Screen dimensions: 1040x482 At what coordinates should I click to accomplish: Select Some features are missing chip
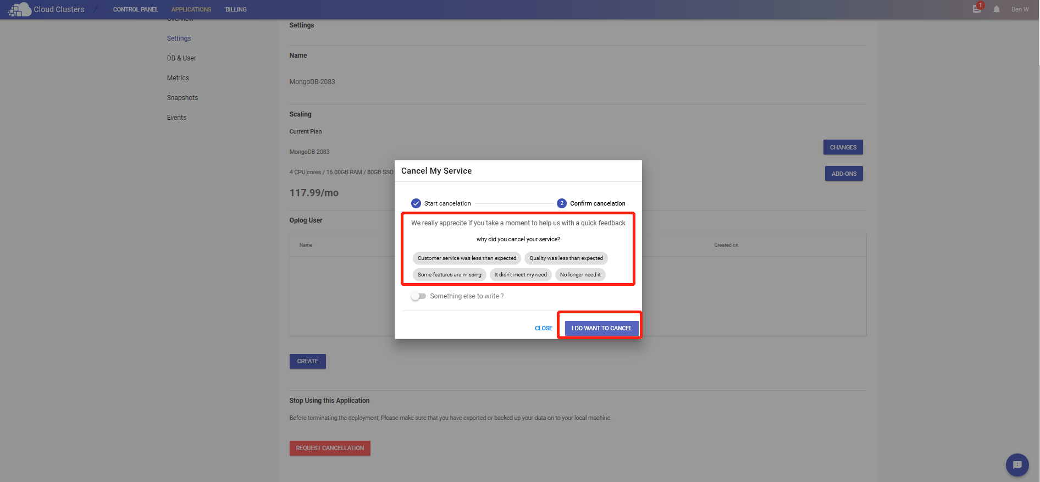pyautogui.click(x=449, y=275)
